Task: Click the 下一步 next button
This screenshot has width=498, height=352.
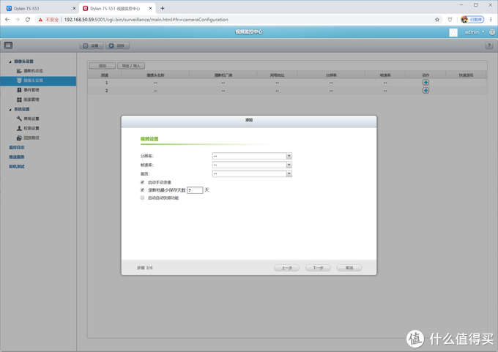Action: click(318, 268)
